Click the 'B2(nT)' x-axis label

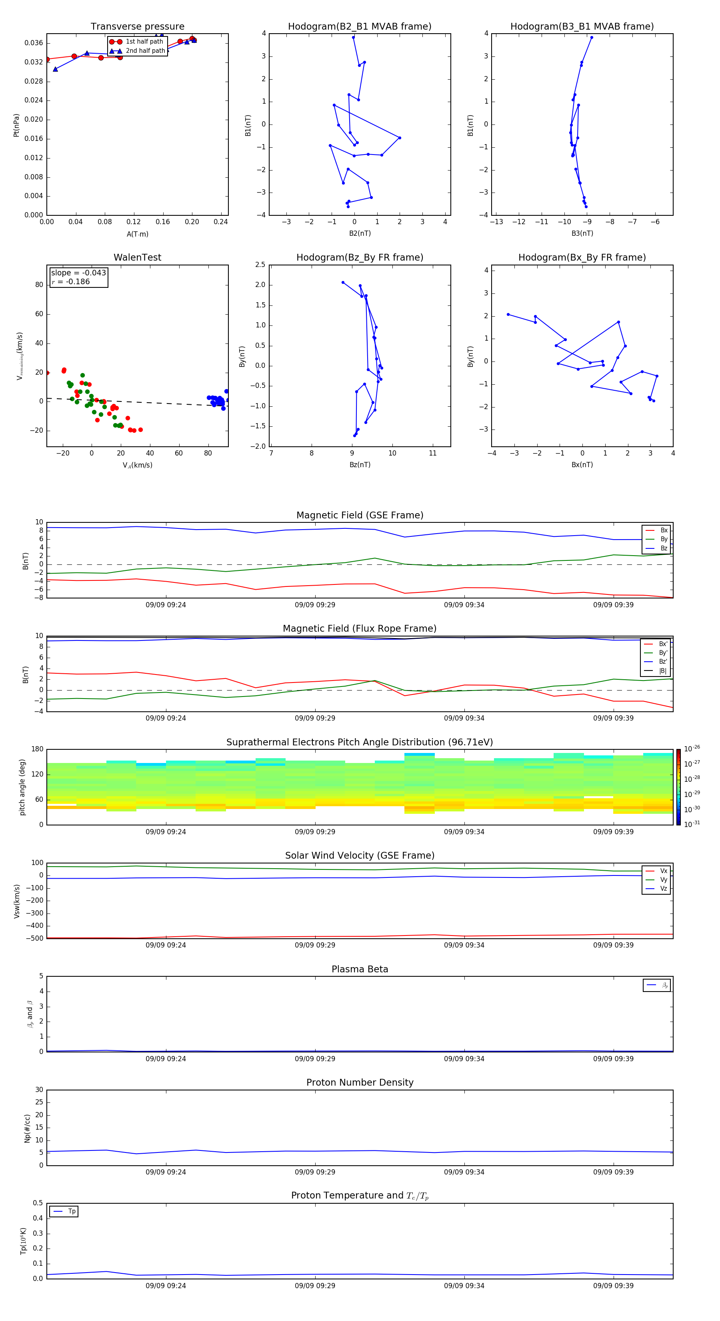click(x=360, y=233)
